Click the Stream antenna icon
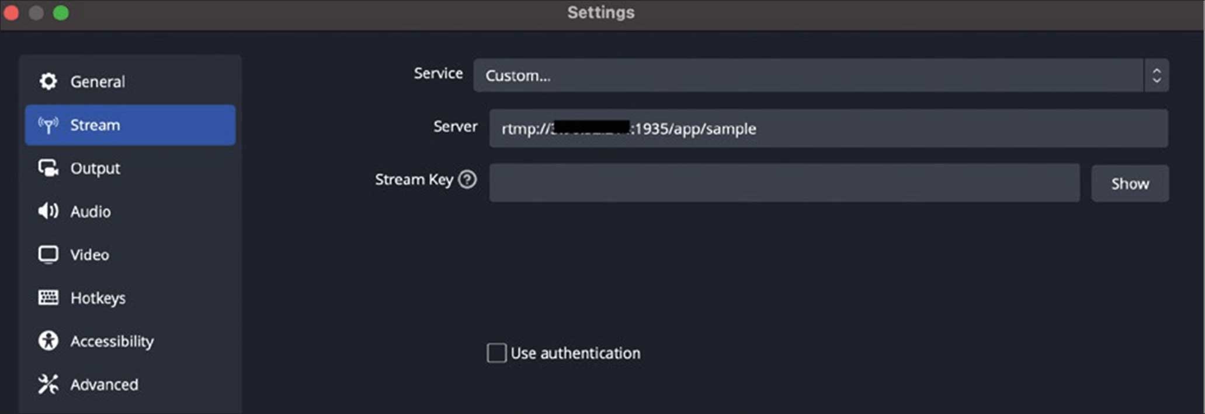1205x414 pixels. click(x=48, y=125)
